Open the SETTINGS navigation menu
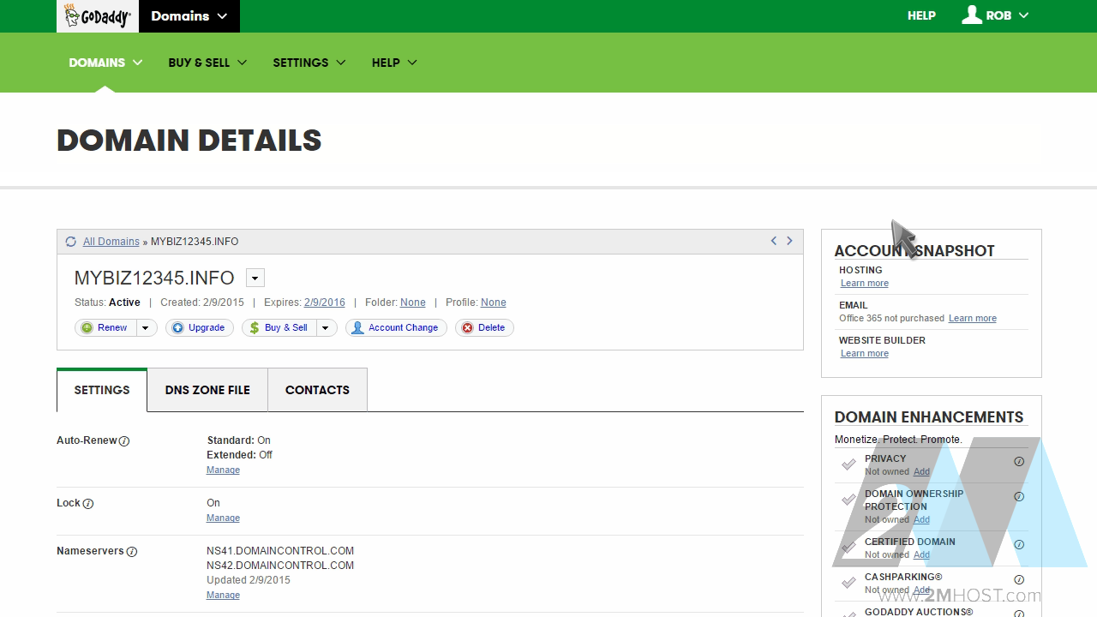This screenshot has width=1097, height=617. (309, 63)
